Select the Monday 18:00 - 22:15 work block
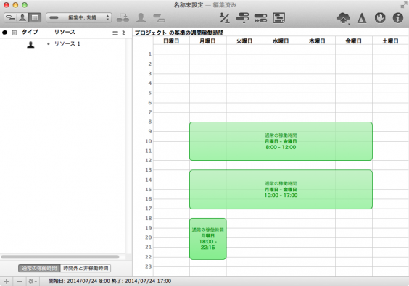The height and width of the screenshot is (286, 409). point(208,239)
